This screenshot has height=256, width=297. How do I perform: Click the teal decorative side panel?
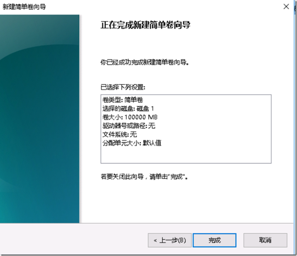pos(40,119)
